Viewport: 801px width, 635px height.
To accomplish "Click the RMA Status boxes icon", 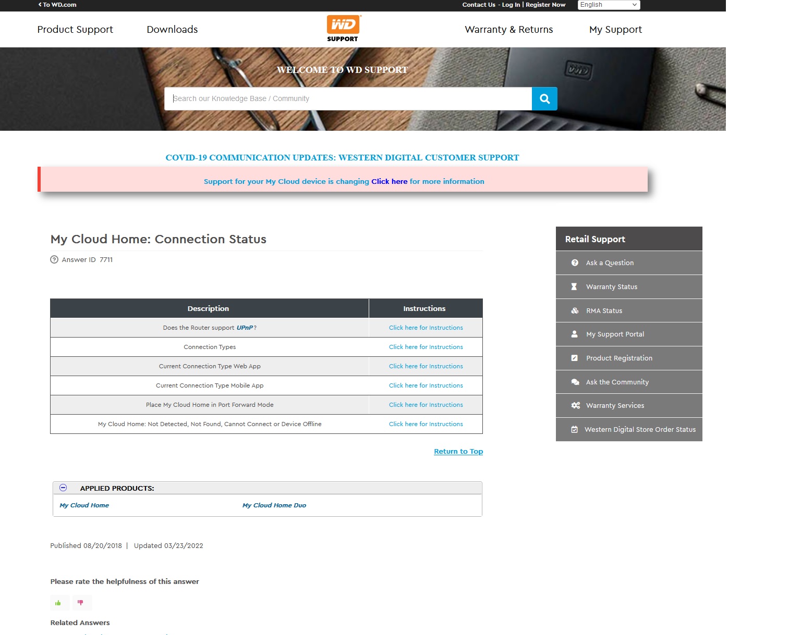I will click(x=575, y=310).
